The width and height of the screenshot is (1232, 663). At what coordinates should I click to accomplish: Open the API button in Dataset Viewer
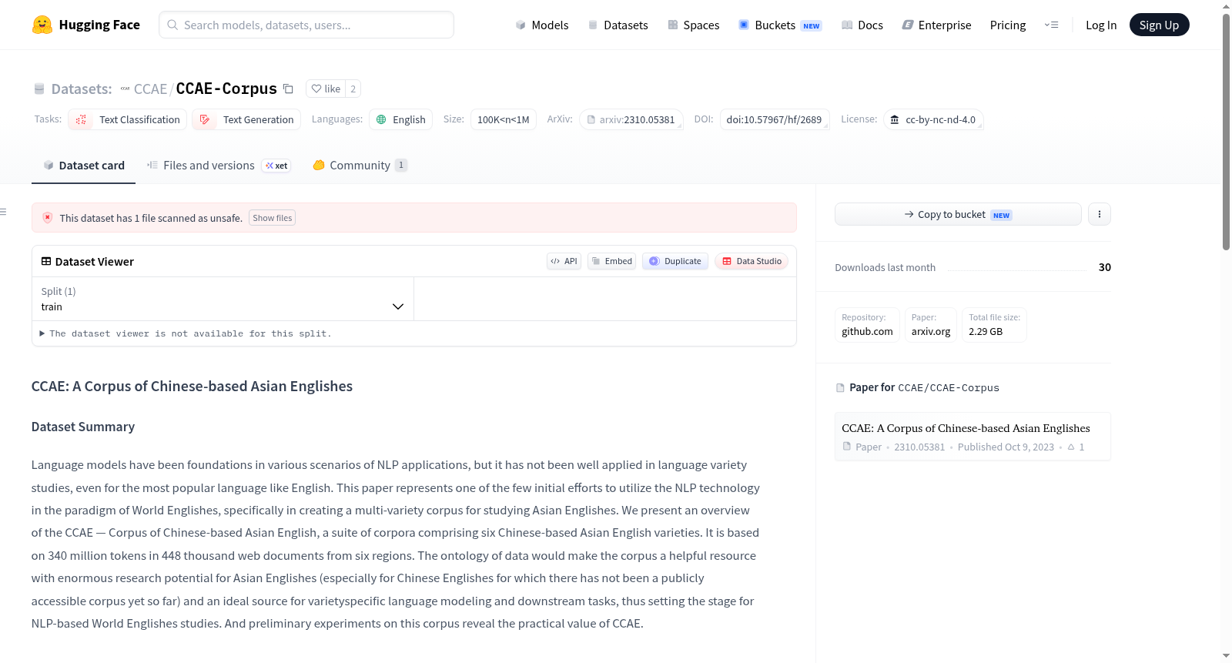click(564, 261)
